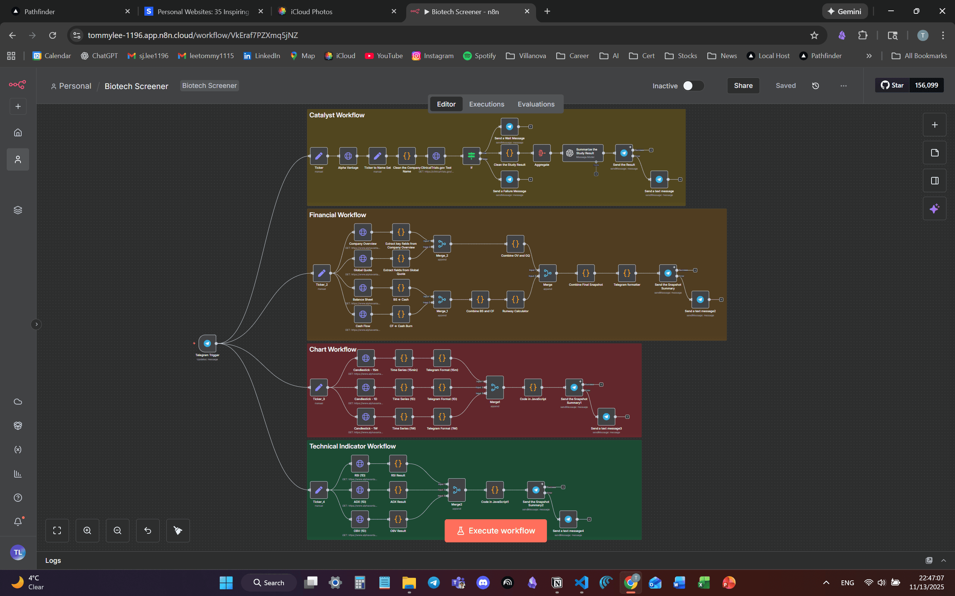Open Telegram from the Windows taskbar

pyautogui.click(x=434, y=583)
